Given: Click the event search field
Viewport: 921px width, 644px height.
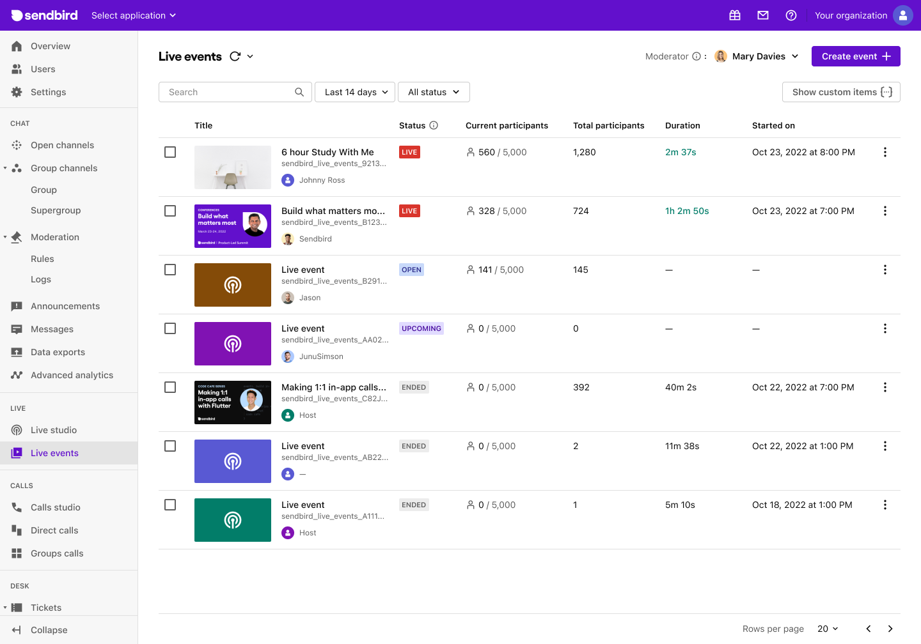Looking at the screenshot, I should click(x=235, y=92).
